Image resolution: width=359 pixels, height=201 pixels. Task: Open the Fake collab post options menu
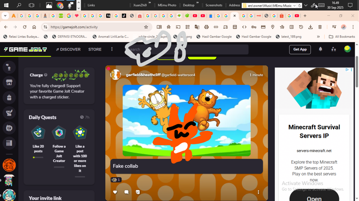[258, 192]
